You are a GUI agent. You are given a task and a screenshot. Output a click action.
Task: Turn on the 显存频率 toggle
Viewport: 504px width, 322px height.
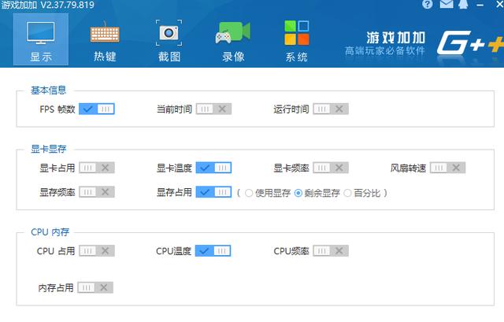click(x=97, y=192)
